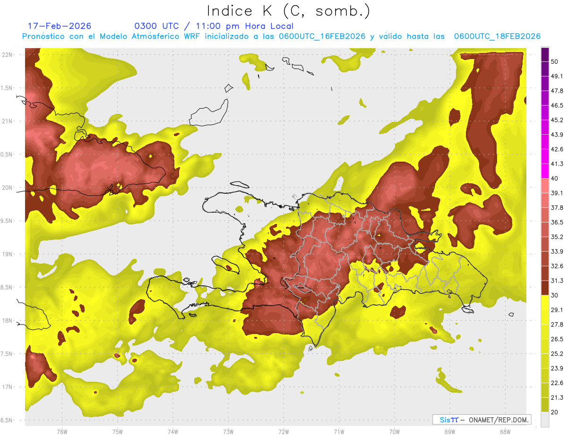Click the colorbar value '27.8'
The image size is (567, 438).
pyautogui.click(x=557, y=325)
